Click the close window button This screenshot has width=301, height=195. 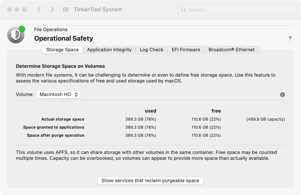click(10, 10)
